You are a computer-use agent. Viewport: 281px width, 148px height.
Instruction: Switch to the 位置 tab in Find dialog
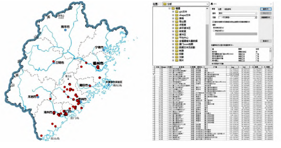[x=220, y=9]
